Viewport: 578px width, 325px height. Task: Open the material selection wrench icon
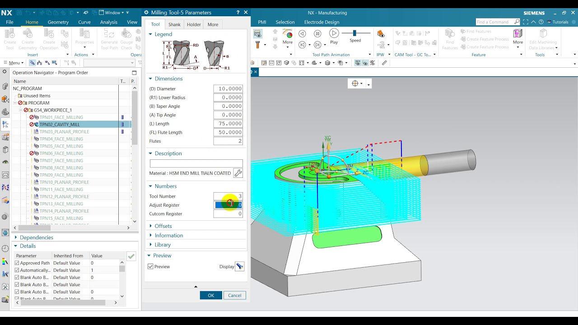[x=238, y=173]
